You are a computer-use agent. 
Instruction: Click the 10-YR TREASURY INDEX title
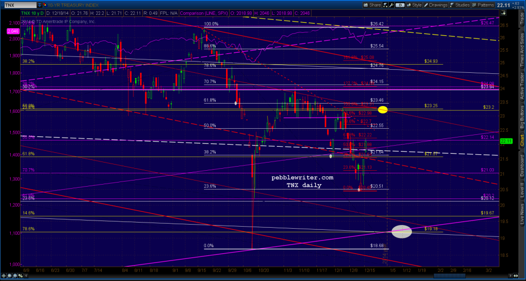(x=73, y=5)
